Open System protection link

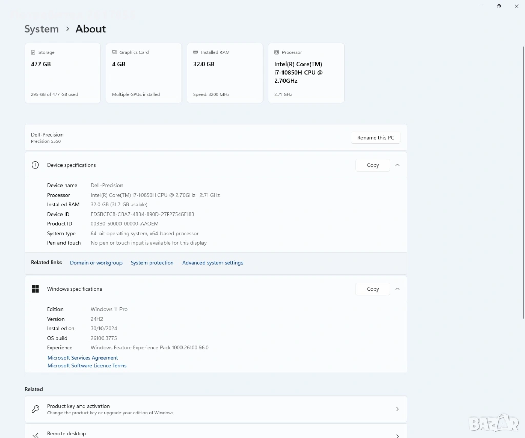point(152,263)
